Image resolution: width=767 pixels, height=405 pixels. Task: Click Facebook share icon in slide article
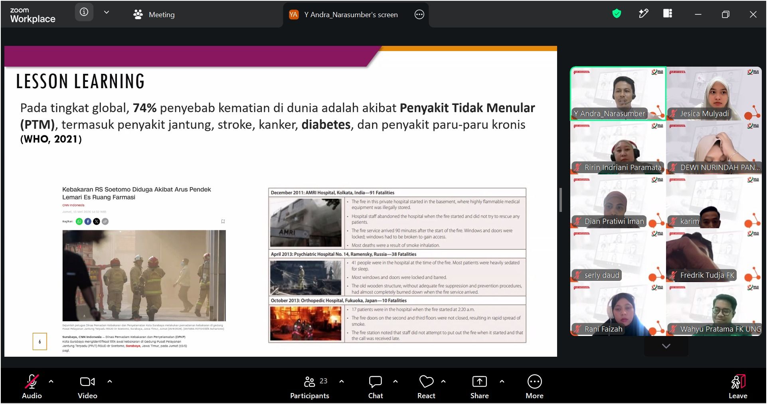point(88,221)
